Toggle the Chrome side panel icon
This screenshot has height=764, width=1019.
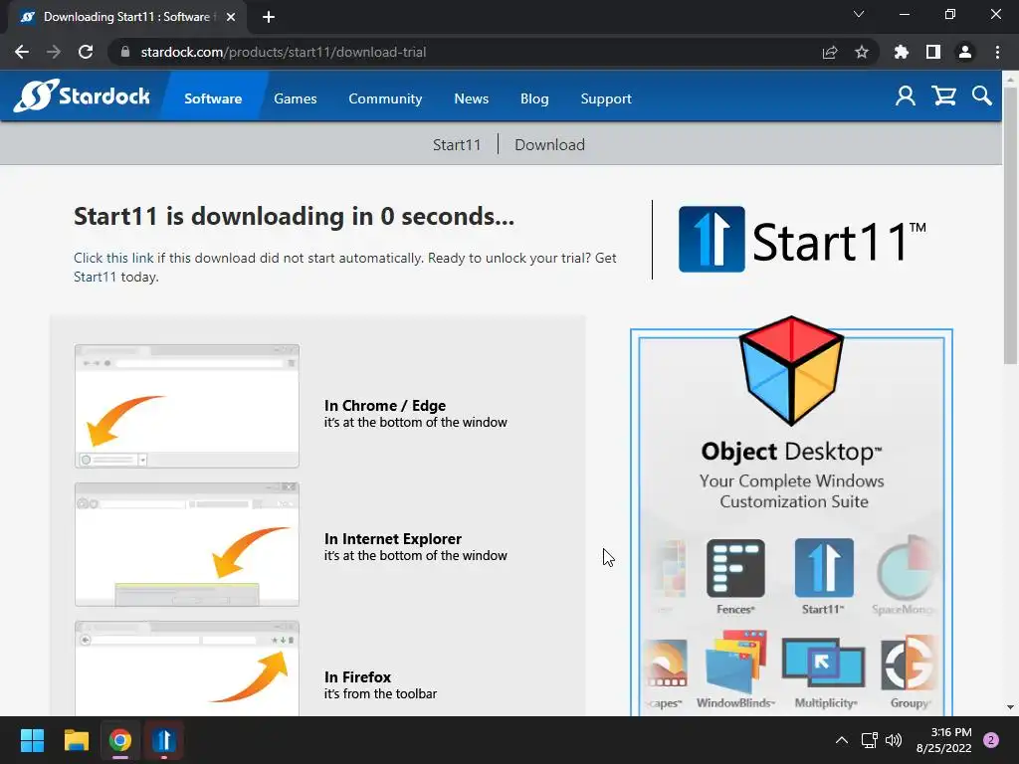click(933, 52)
